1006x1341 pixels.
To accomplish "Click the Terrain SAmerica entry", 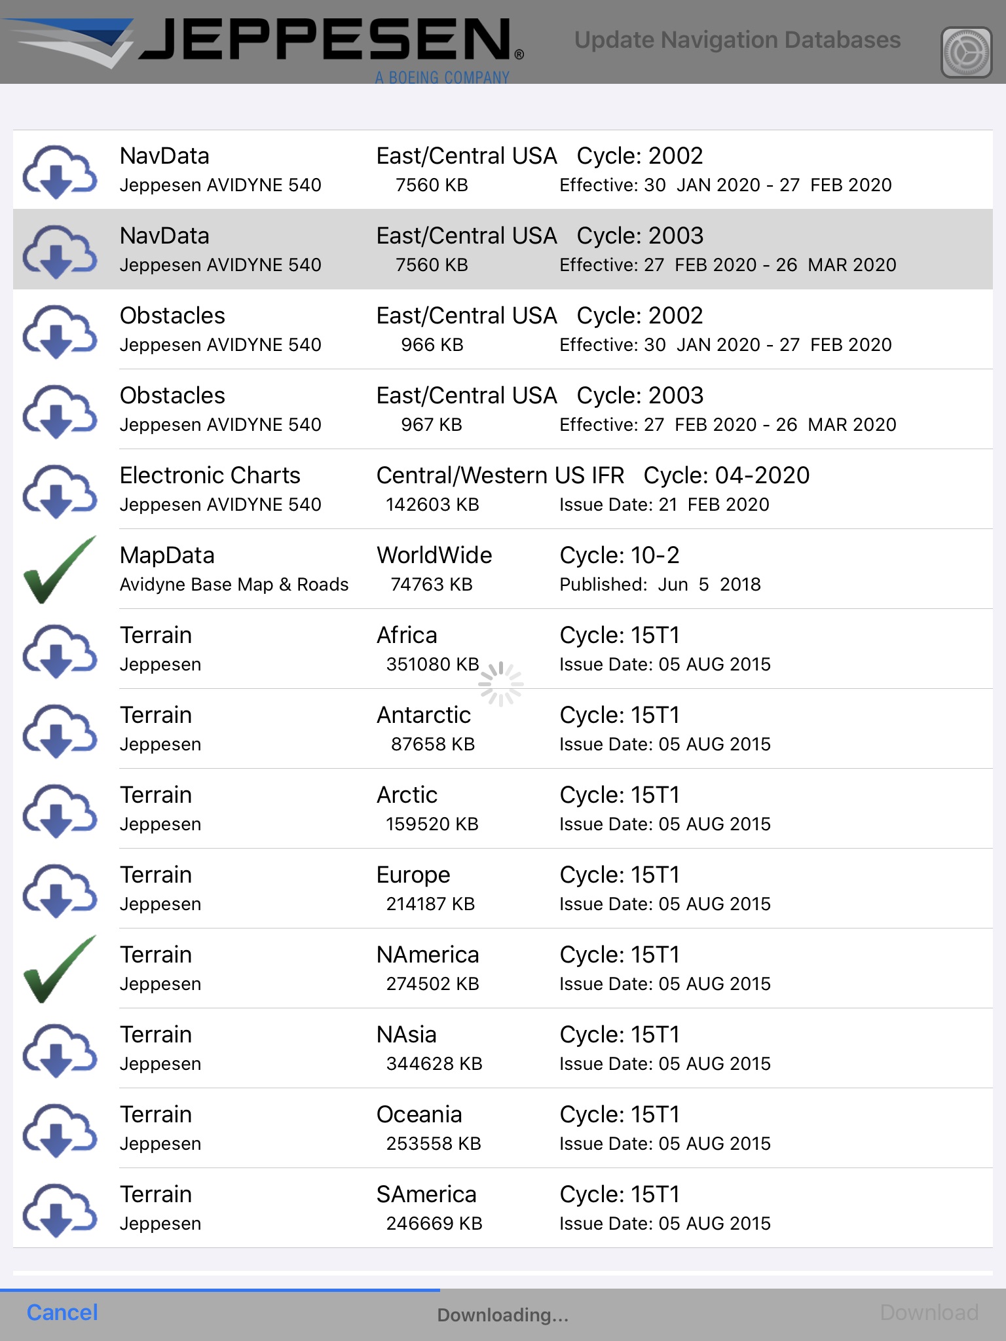I will coord(498,1208).
